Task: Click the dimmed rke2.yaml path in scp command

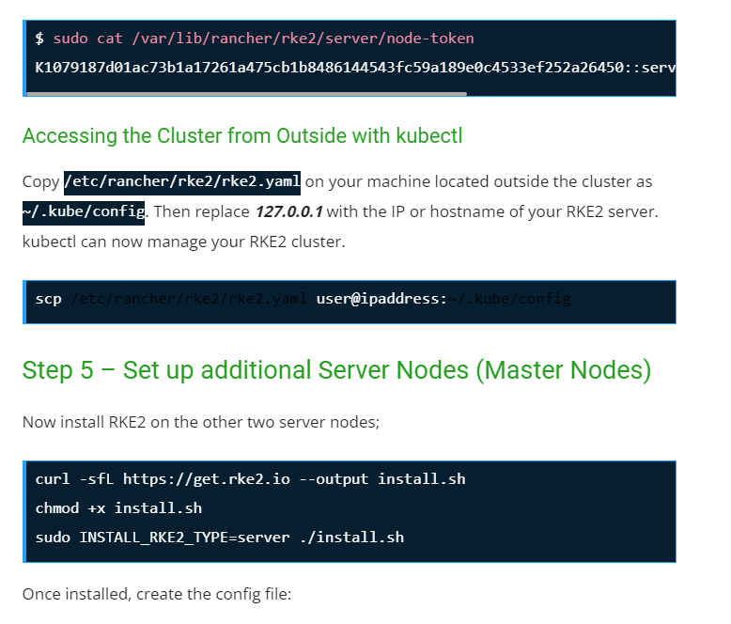Action: (x=188, y=299)
